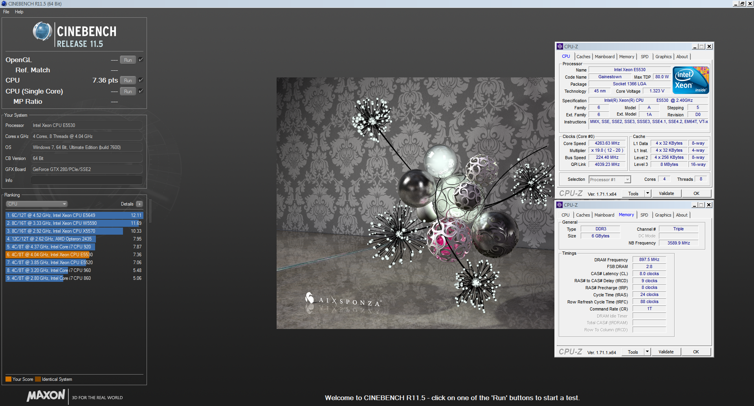The image size is (754, 406).
Task: Open Tools dropdown arrow in lower CPU-Z
Action: tap(648, 352)
